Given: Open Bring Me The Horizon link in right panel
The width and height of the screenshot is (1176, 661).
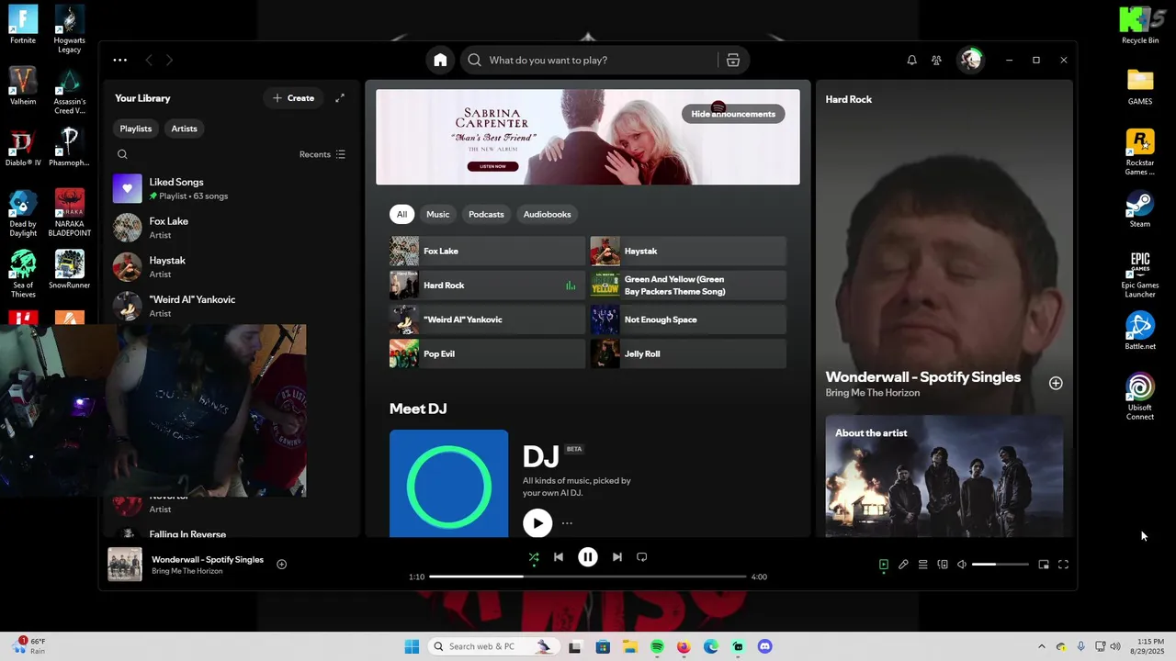Looking at the screenshot, I should 873,393.
